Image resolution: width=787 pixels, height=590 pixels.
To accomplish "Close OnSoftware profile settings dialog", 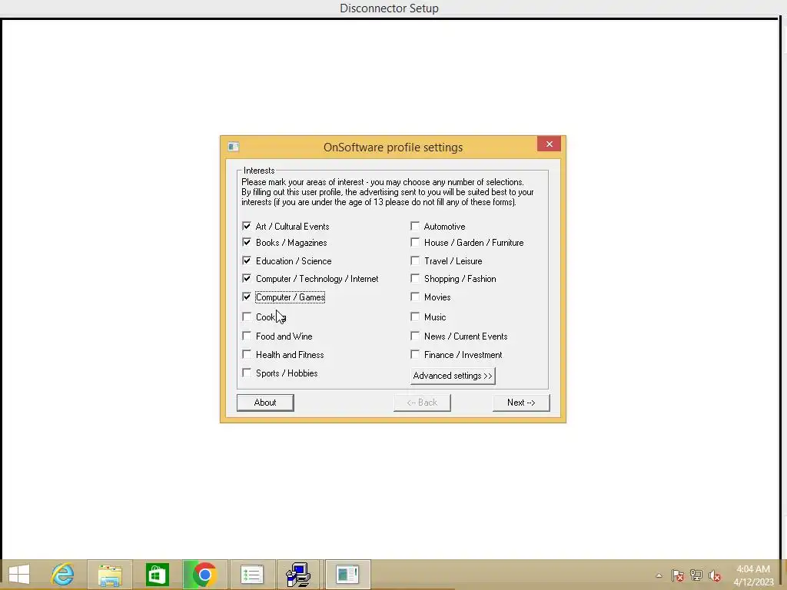I will pos(549,144).
